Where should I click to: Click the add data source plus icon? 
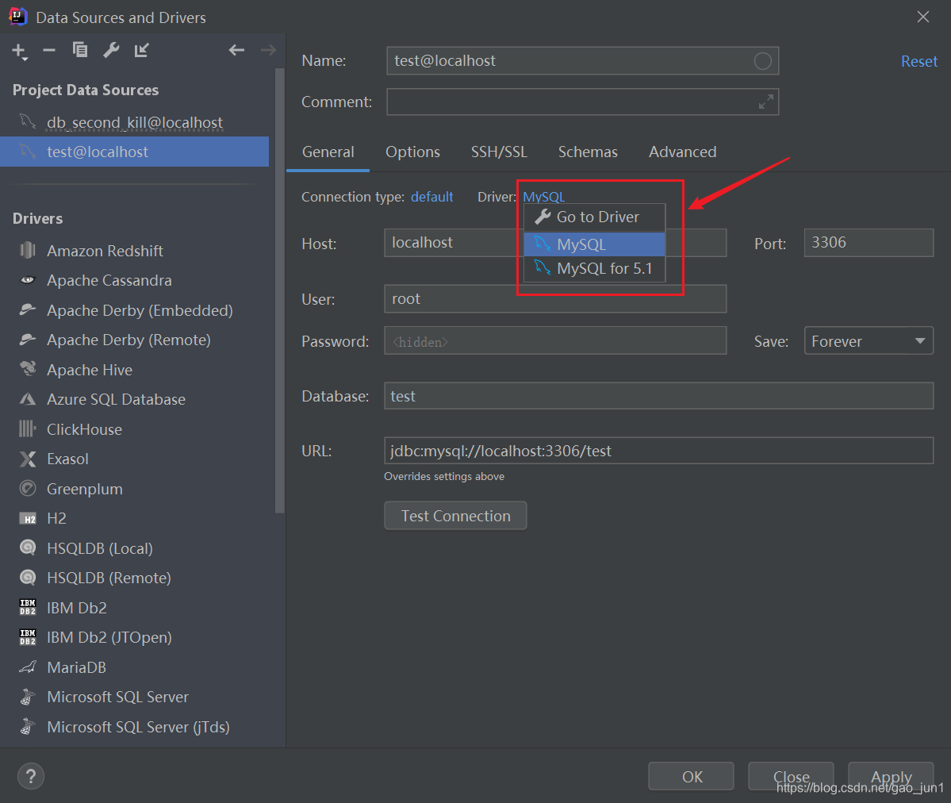coord(19,51)
